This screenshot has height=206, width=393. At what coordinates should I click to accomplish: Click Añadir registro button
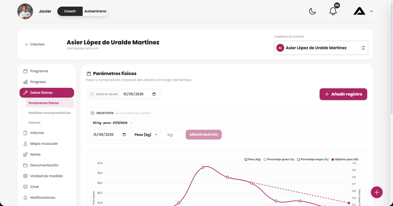pos(343,94)
